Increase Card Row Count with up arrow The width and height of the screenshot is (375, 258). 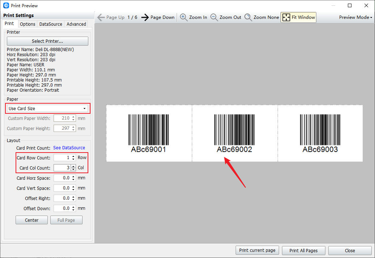[73, 156]
